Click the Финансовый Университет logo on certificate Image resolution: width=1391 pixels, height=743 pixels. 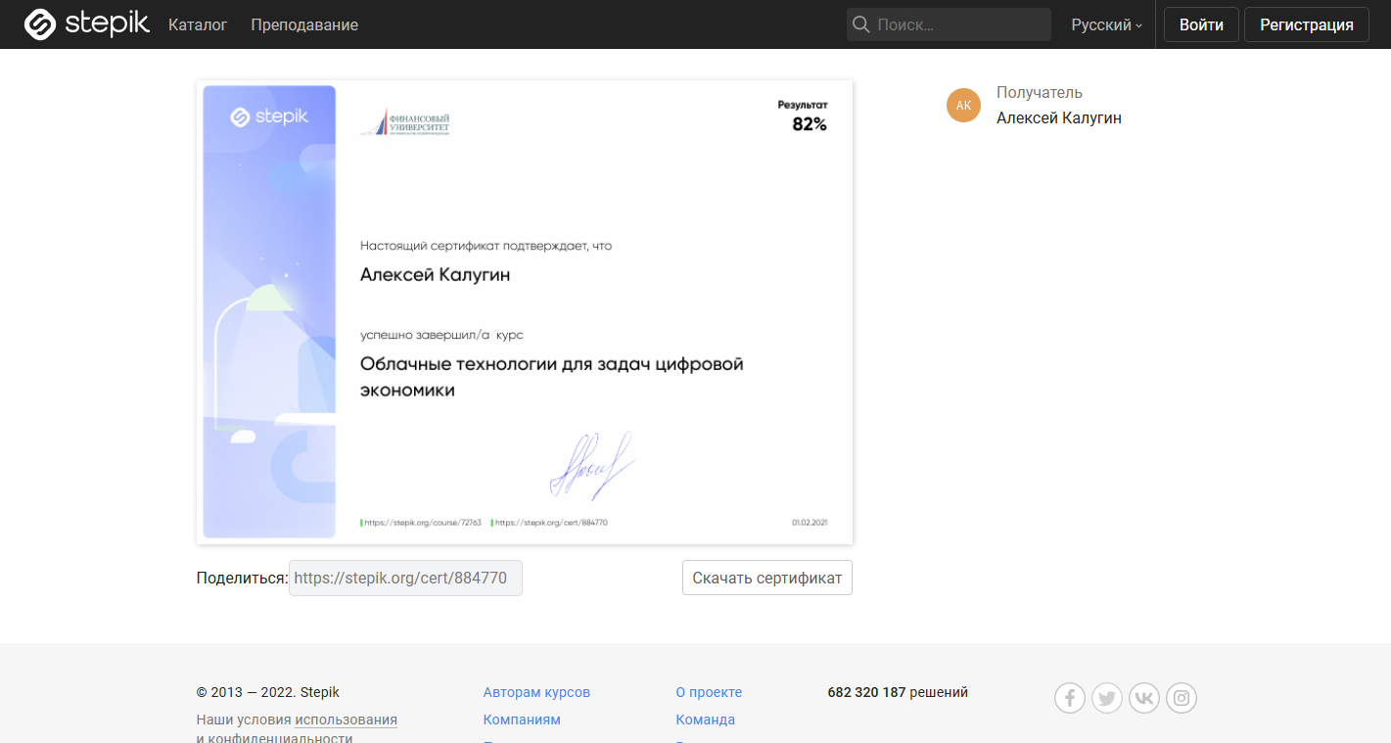click(x=407, y=123)
